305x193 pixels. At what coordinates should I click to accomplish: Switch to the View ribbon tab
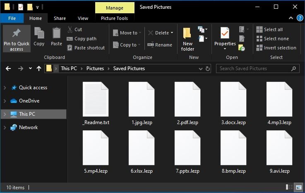click(x=83, y=18)
